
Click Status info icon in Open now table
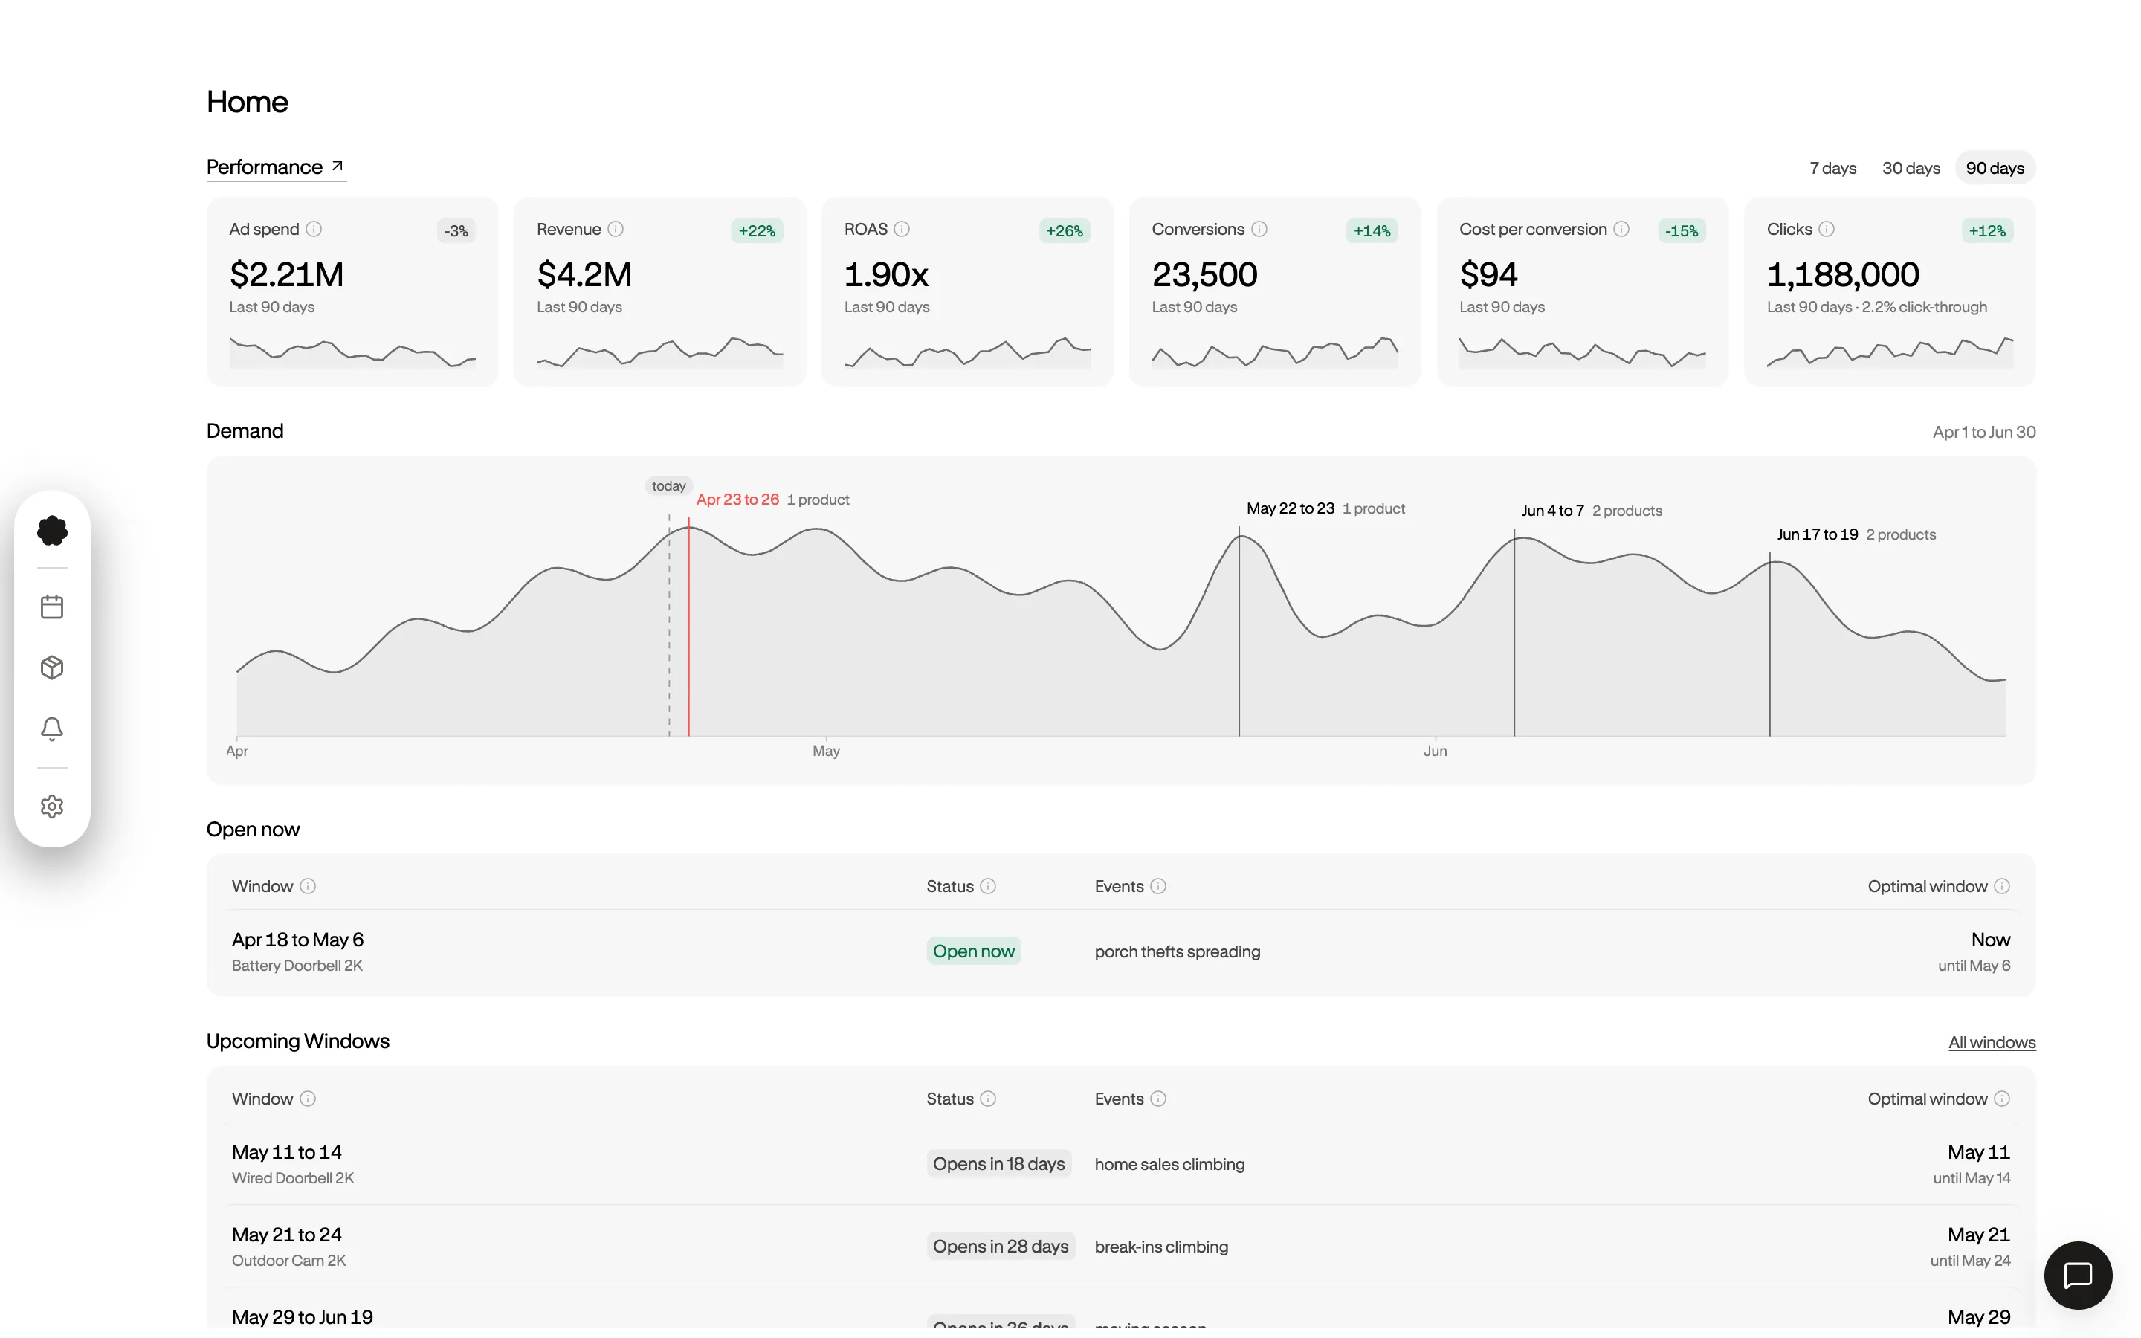point(988,886)
